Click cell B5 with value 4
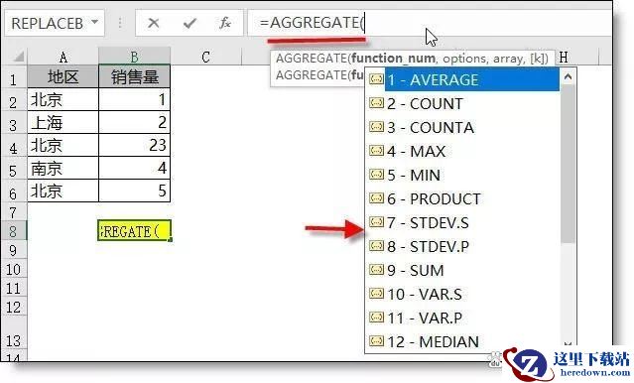The width and height of the screenshot is (634, 383). (x=135, y=168)
